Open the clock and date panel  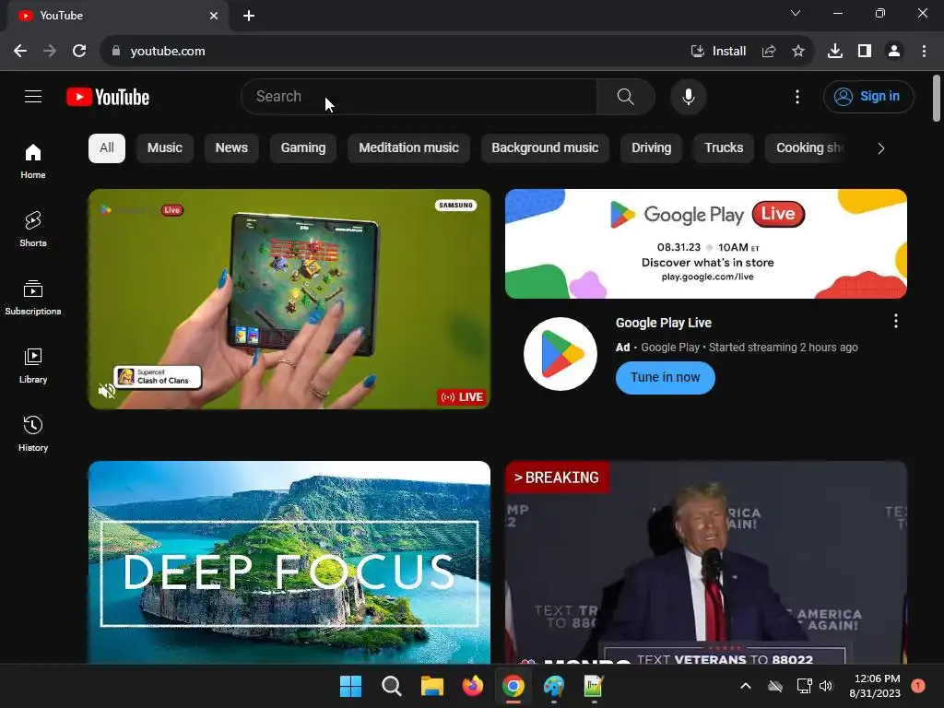(875, 686)
